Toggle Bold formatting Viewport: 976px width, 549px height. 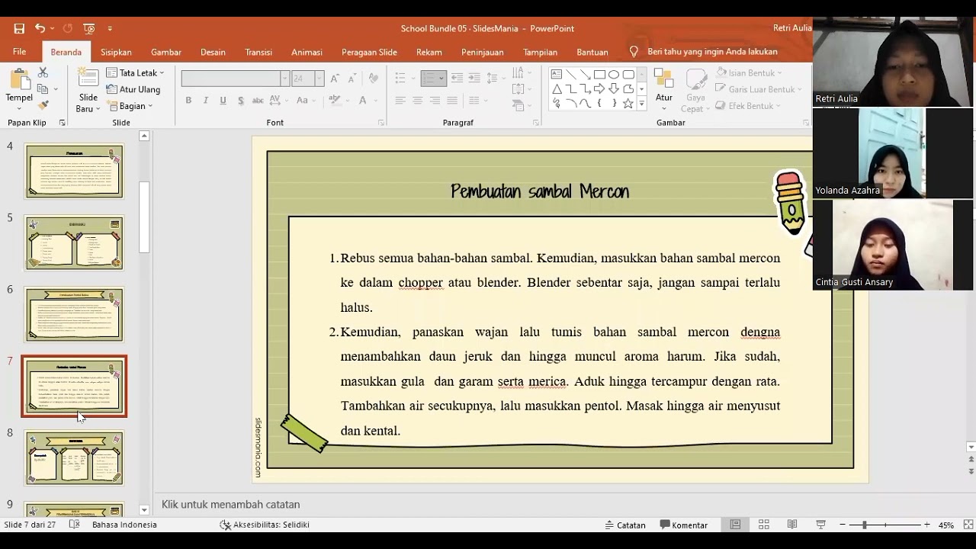click(x=188, y=101)
